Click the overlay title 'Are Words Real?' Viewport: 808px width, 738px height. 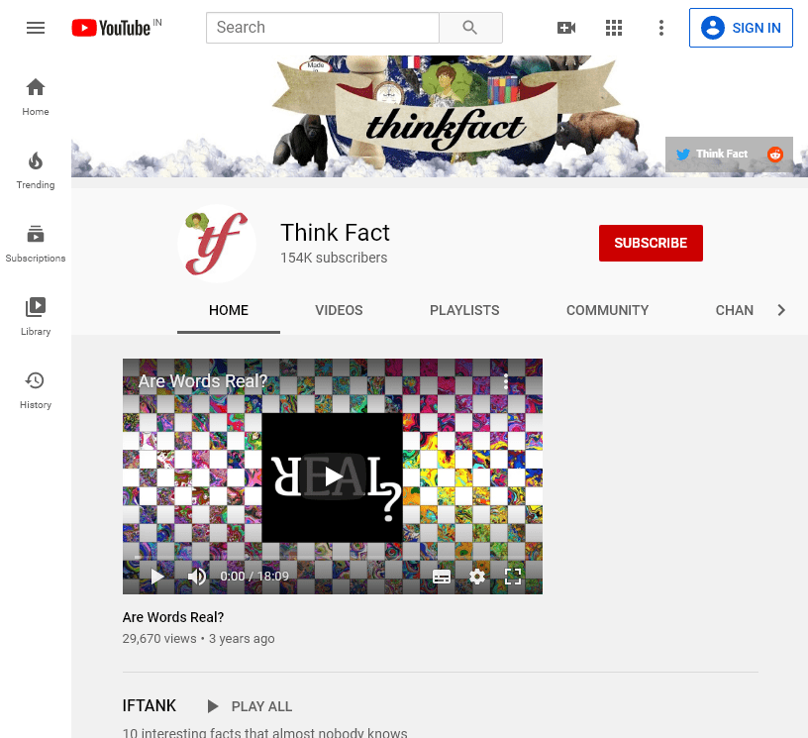(x=203, y=381)
